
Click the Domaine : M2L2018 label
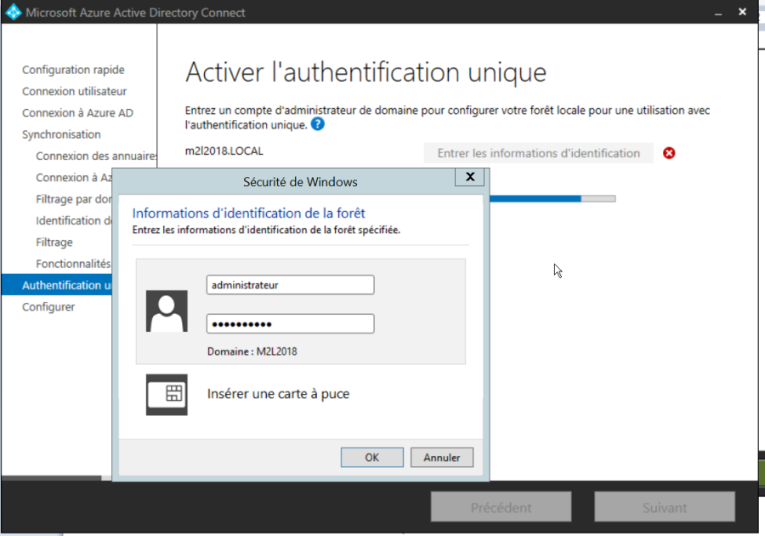coord(252,351)
